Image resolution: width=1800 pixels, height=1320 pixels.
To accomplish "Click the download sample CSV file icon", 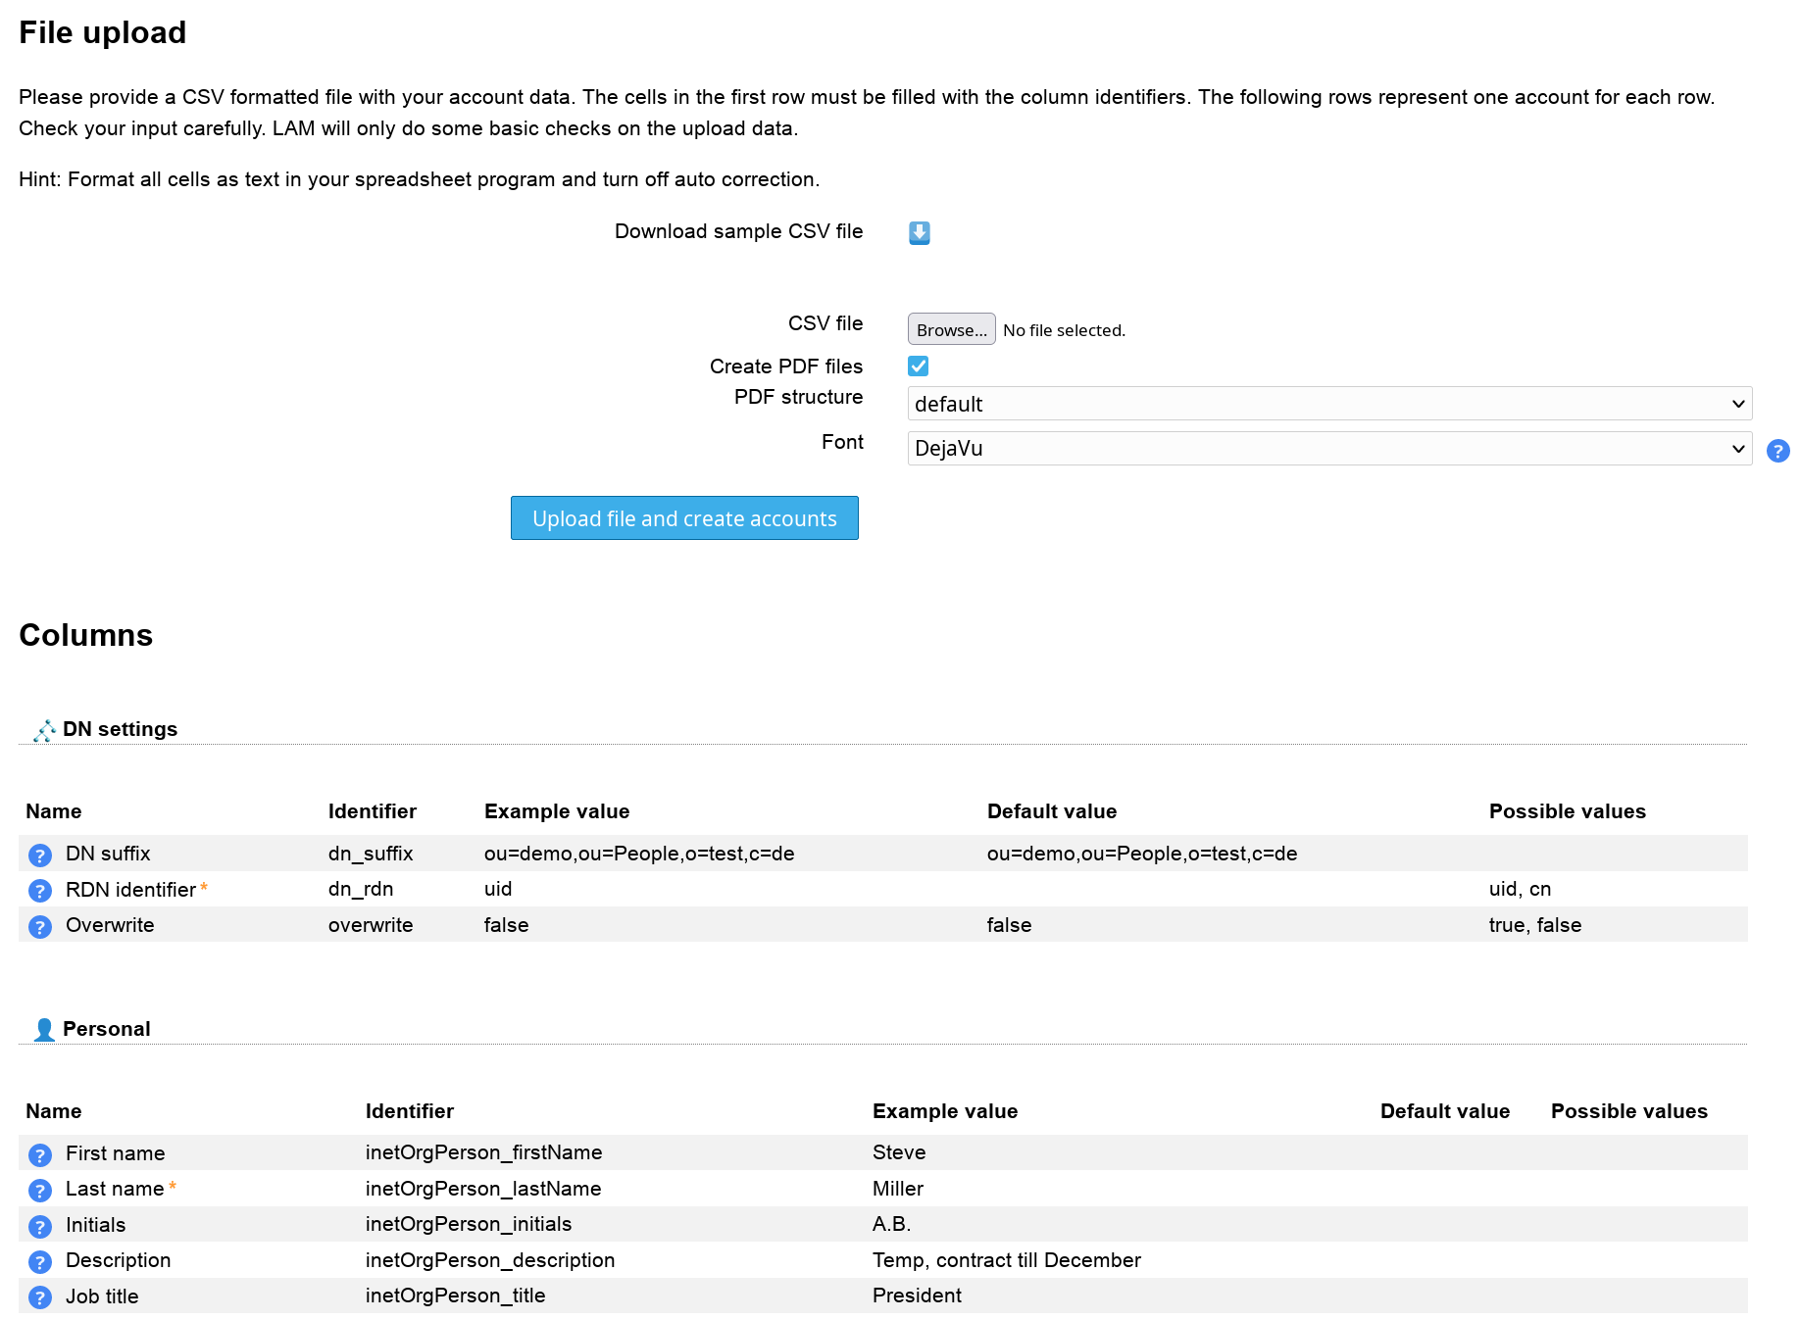I will (919, 233).
